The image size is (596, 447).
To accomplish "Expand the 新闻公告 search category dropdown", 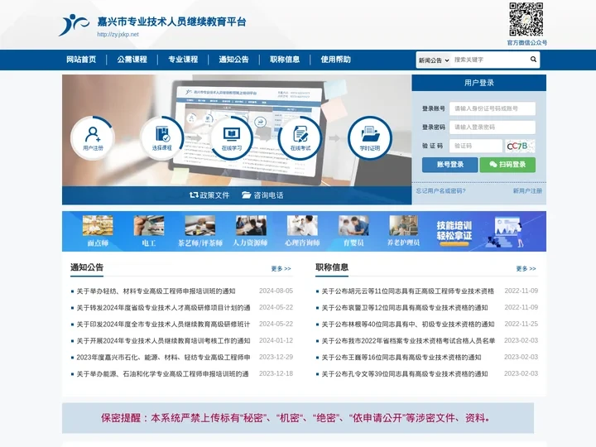I will coord(434,60).
